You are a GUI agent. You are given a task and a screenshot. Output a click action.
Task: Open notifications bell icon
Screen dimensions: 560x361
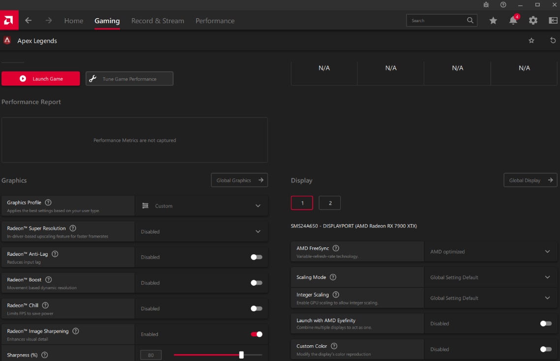coord(513,20)
